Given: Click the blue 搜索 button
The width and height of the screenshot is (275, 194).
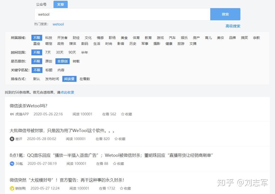Looking at the screenshot, I should (x=225, y=14).
